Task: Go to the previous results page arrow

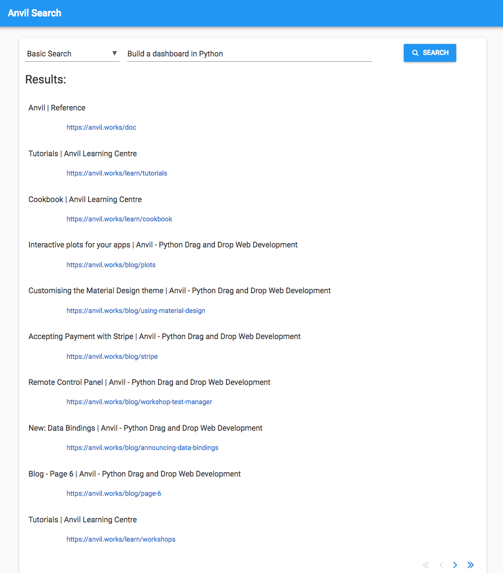Action: [x=441, y=565]
